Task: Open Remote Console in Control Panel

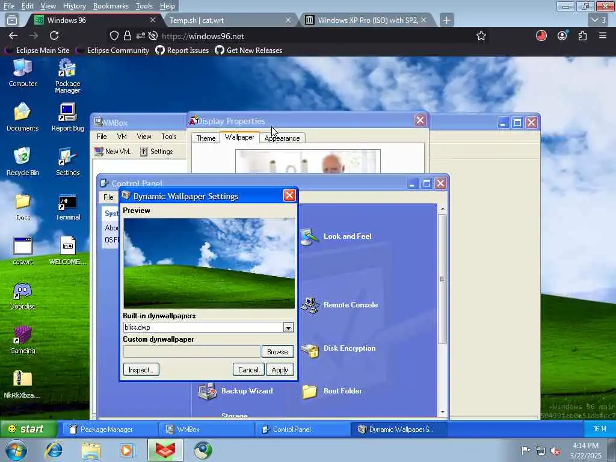Action: tap(339, 305)
